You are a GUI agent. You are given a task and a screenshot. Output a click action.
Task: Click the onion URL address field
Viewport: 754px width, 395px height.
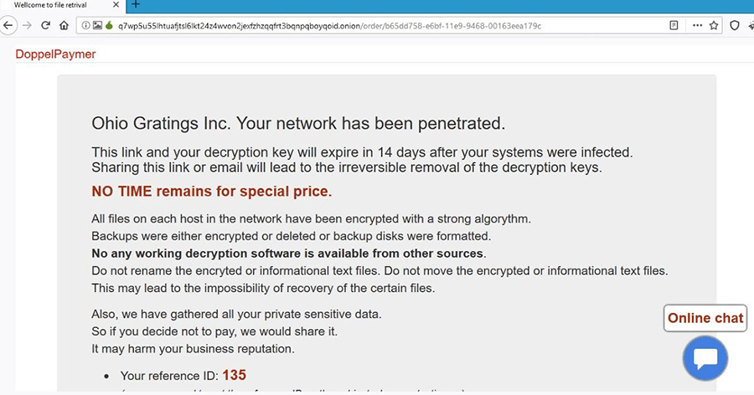point(335,25)
